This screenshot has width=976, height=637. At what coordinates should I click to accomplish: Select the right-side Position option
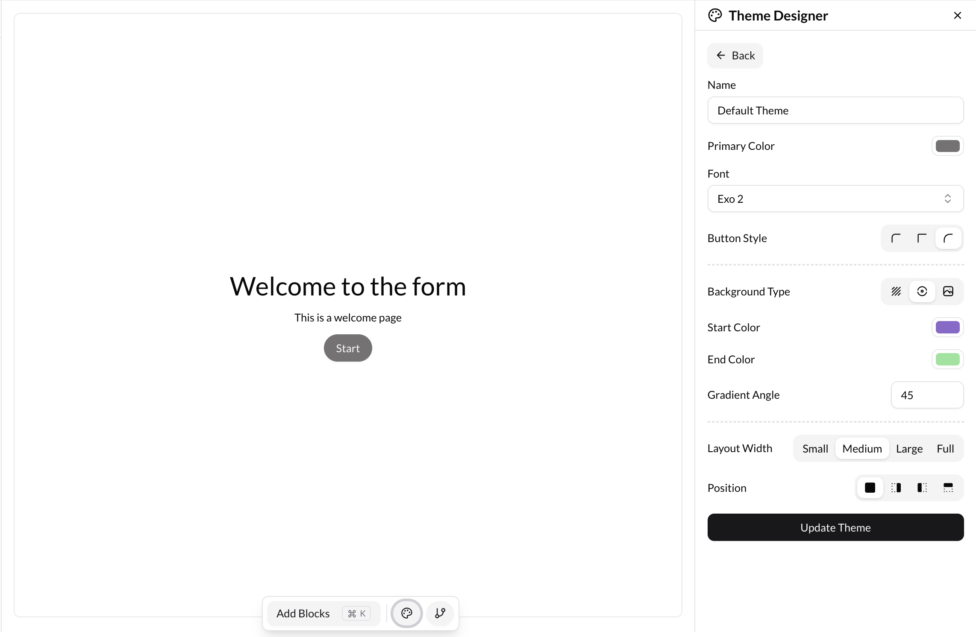point(896,488)
